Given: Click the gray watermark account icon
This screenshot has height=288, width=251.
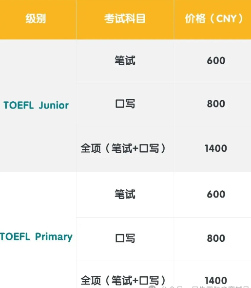Looking at the screenshot, I should [152, 287].
